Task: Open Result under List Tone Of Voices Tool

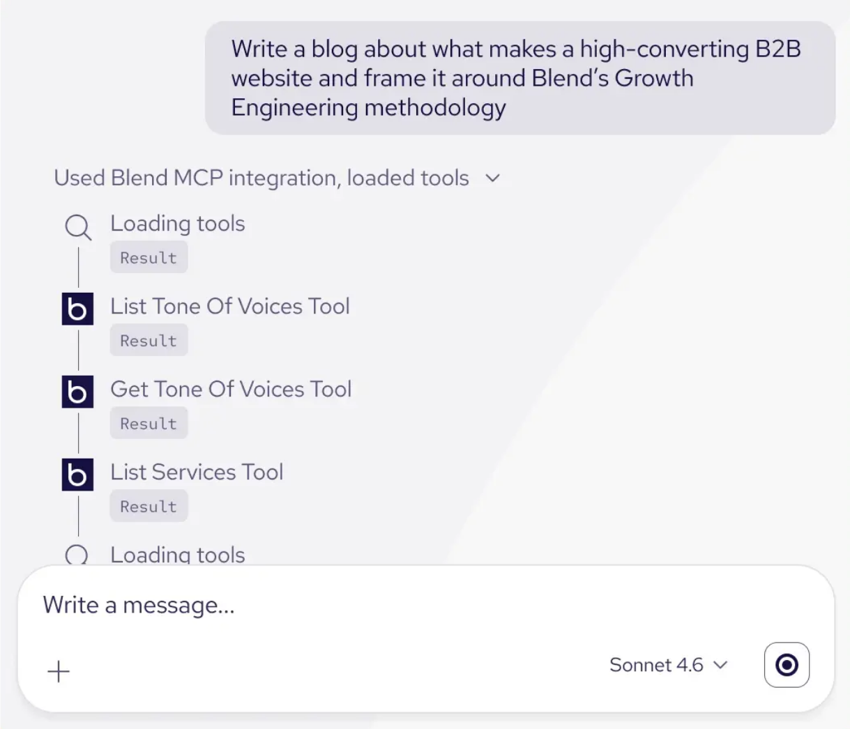Action: point(149,341)
